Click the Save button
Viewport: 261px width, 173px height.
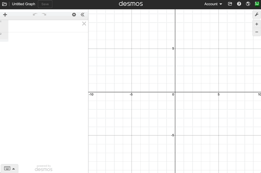[45, 4]
